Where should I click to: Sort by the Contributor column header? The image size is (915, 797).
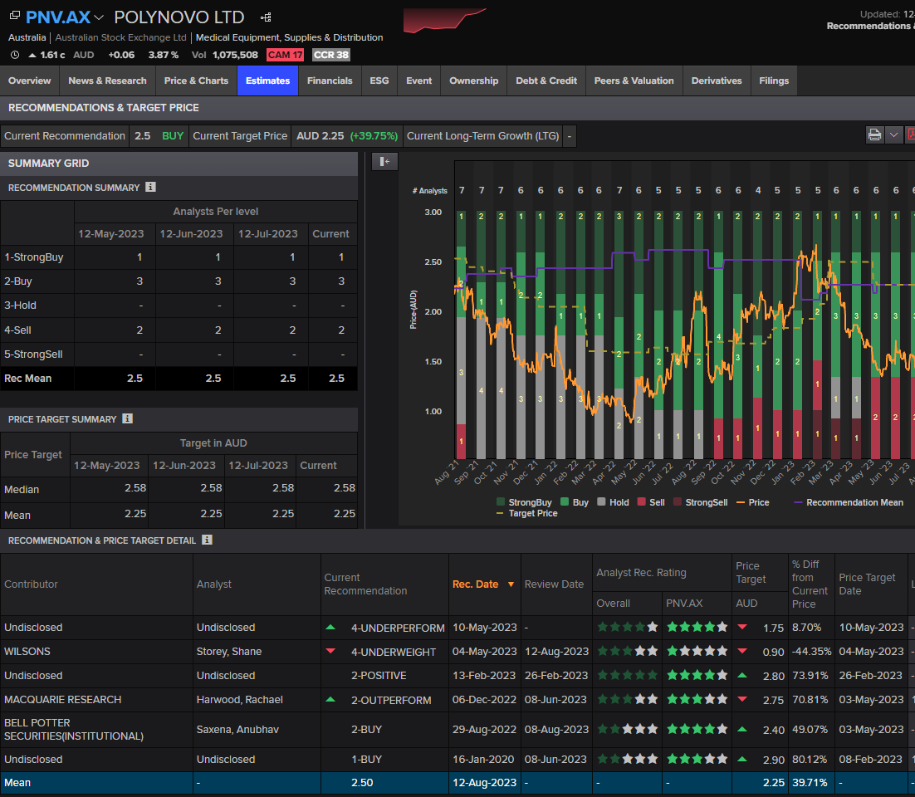31,584
